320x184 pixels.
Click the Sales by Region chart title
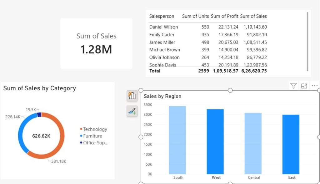click(x=162, y=96)
